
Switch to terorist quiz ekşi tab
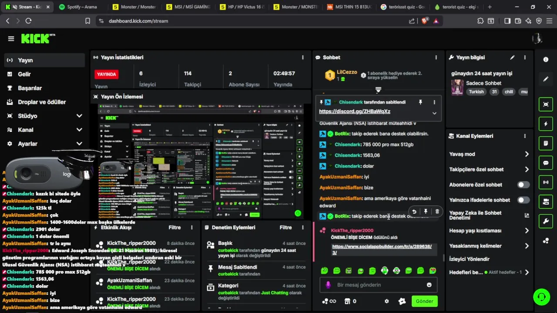pyautogui.click(x=457, y=7)
